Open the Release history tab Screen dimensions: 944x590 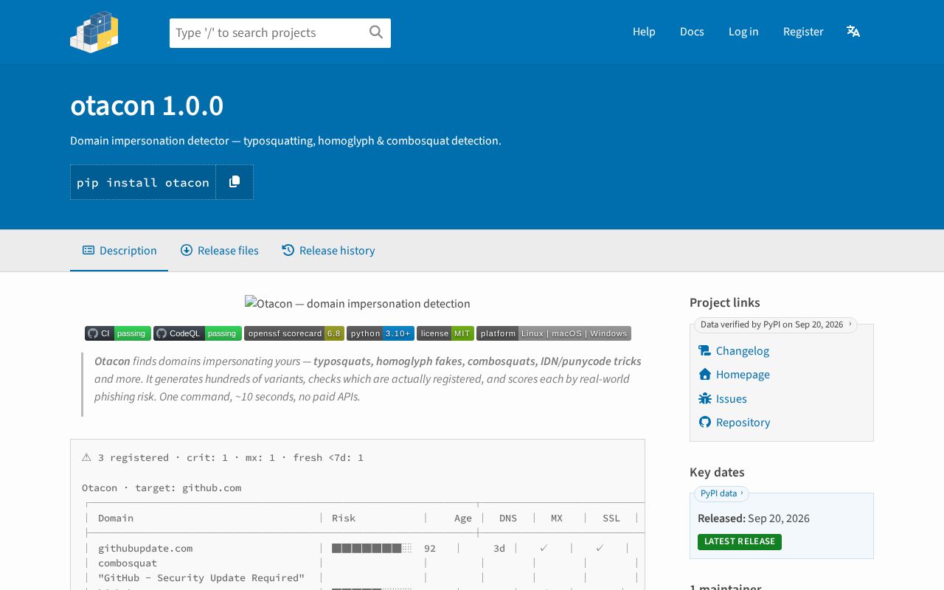[328, 251]
